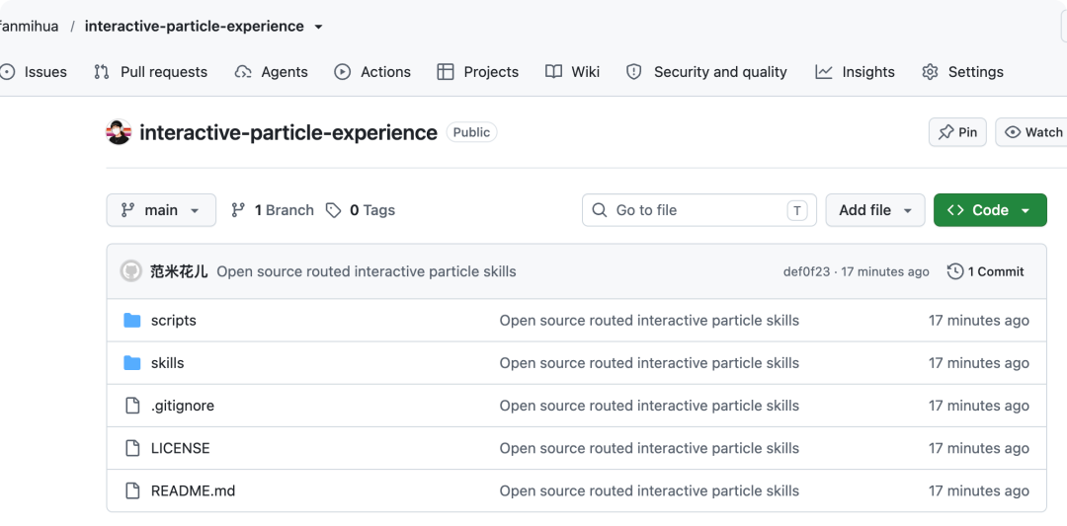This screenshot has width=1067, height=526.
Task: Switch to the Pull requests tab
Action: point(150,72)
